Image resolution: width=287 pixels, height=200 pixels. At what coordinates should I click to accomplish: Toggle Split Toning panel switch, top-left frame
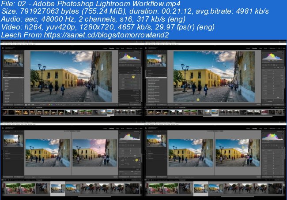119,91
